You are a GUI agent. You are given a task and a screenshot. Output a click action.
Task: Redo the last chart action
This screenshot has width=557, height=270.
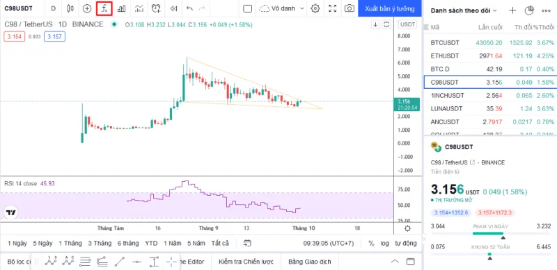tap(202, 8)
